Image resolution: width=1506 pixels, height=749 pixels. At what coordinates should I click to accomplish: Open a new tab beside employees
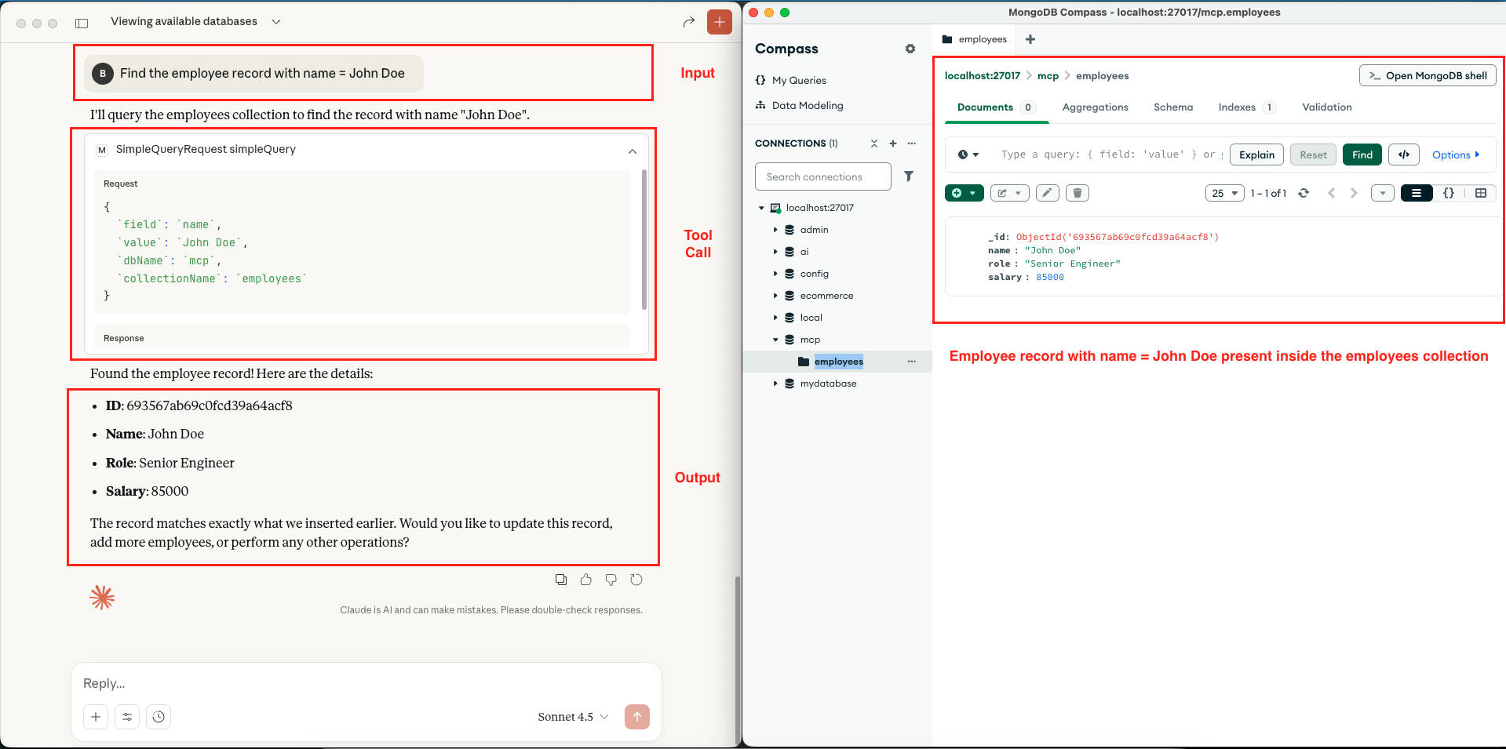[1030, 39]
